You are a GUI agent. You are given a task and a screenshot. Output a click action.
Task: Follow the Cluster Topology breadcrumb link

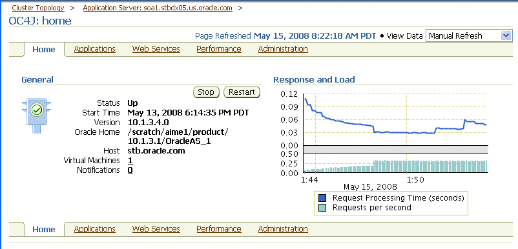click(x=38, y=8)
